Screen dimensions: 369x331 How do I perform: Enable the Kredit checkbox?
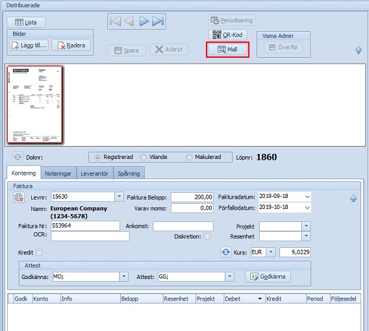coord(39,252)
